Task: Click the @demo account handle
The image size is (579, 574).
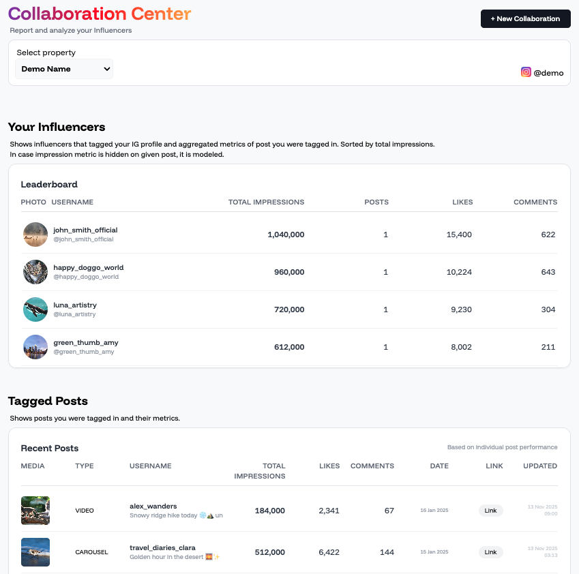Action: 548,73
